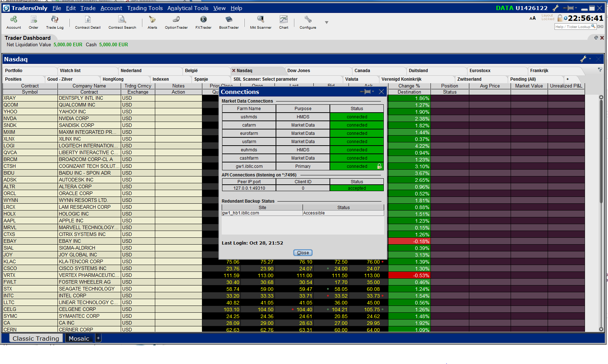The image size is (608, 364).
Task: Open the main window pin dropdown arrow
Action: (576, 8)
